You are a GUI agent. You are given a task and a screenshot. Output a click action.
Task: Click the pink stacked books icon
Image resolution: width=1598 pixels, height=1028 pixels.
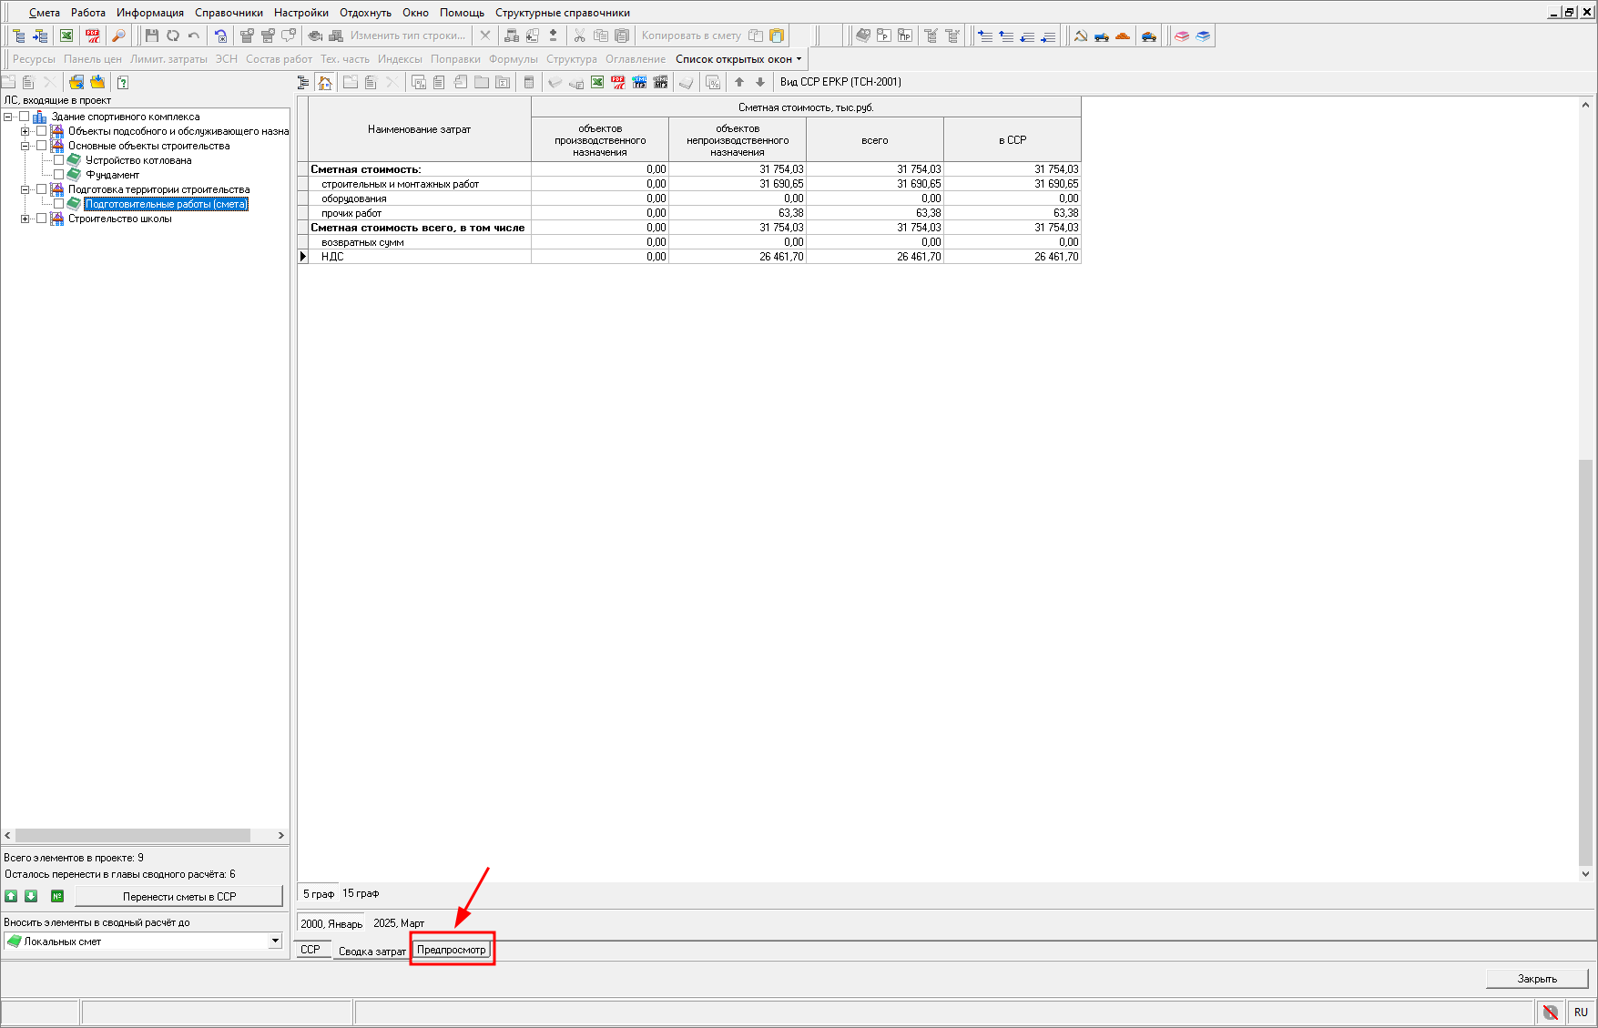point(1182,36)
